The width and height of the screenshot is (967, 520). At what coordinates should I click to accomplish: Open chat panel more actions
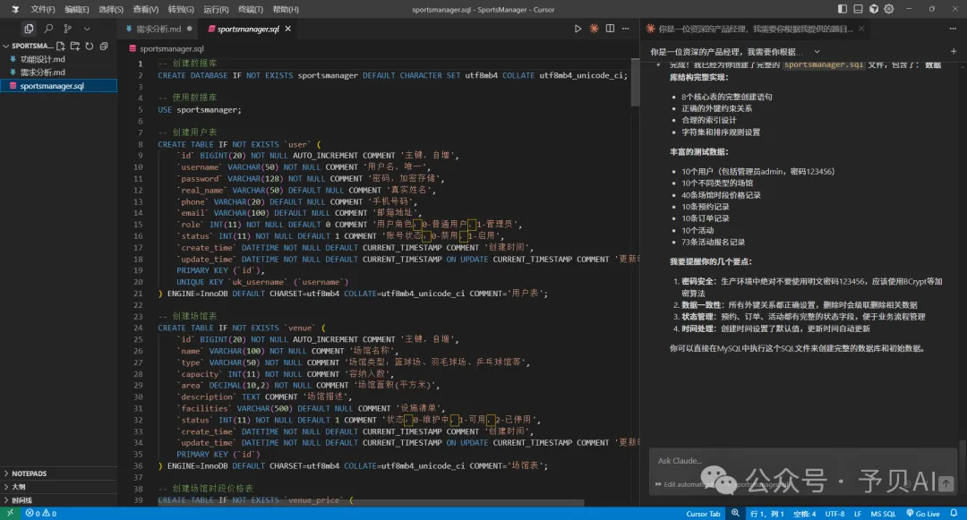click(953, 29)
